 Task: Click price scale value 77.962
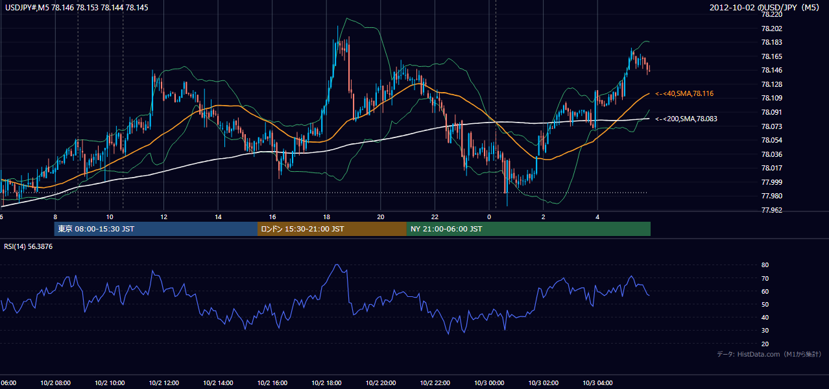pos(771,210)
